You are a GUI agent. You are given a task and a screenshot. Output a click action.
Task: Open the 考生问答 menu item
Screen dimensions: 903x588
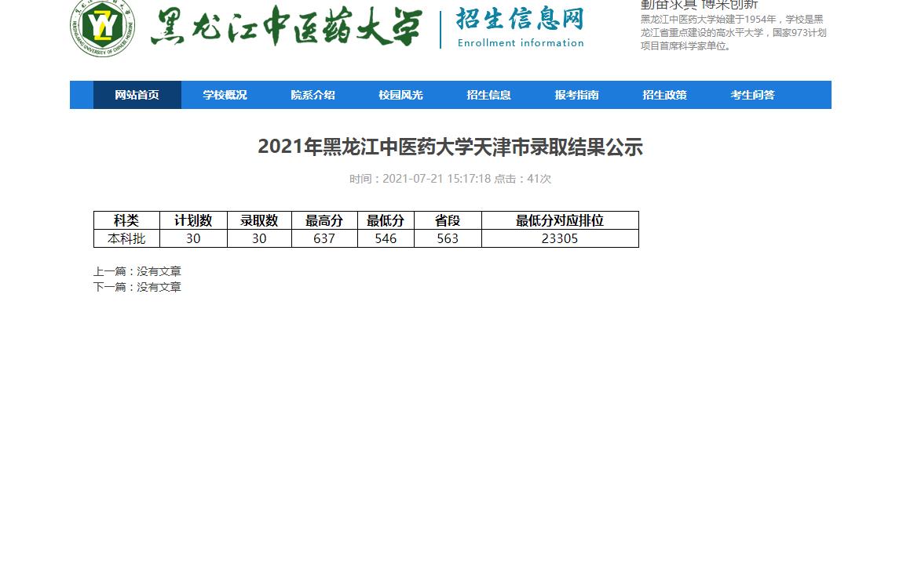point(753,95)
